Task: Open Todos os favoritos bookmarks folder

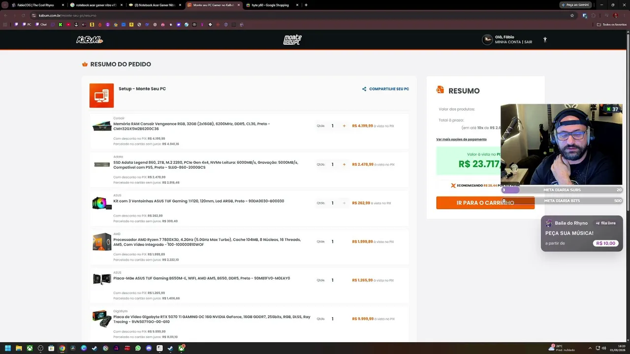Action: pos(612,24)
